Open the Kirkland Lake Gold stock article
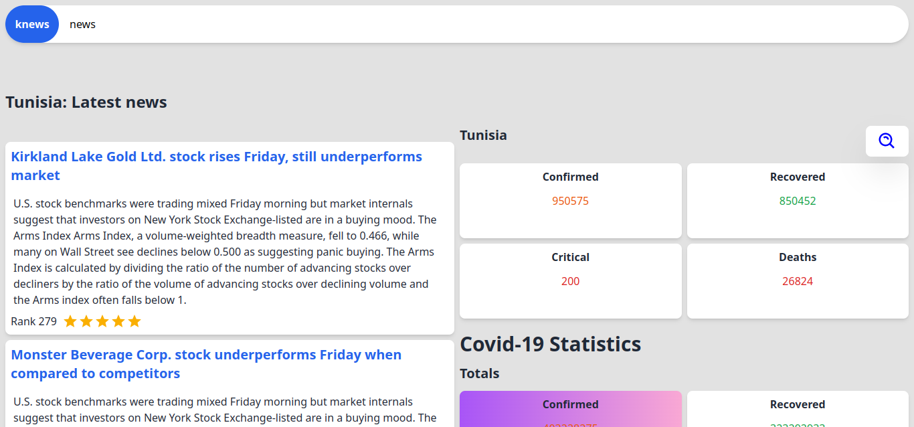This screenshot has height=427, width=914. point(216,166)
